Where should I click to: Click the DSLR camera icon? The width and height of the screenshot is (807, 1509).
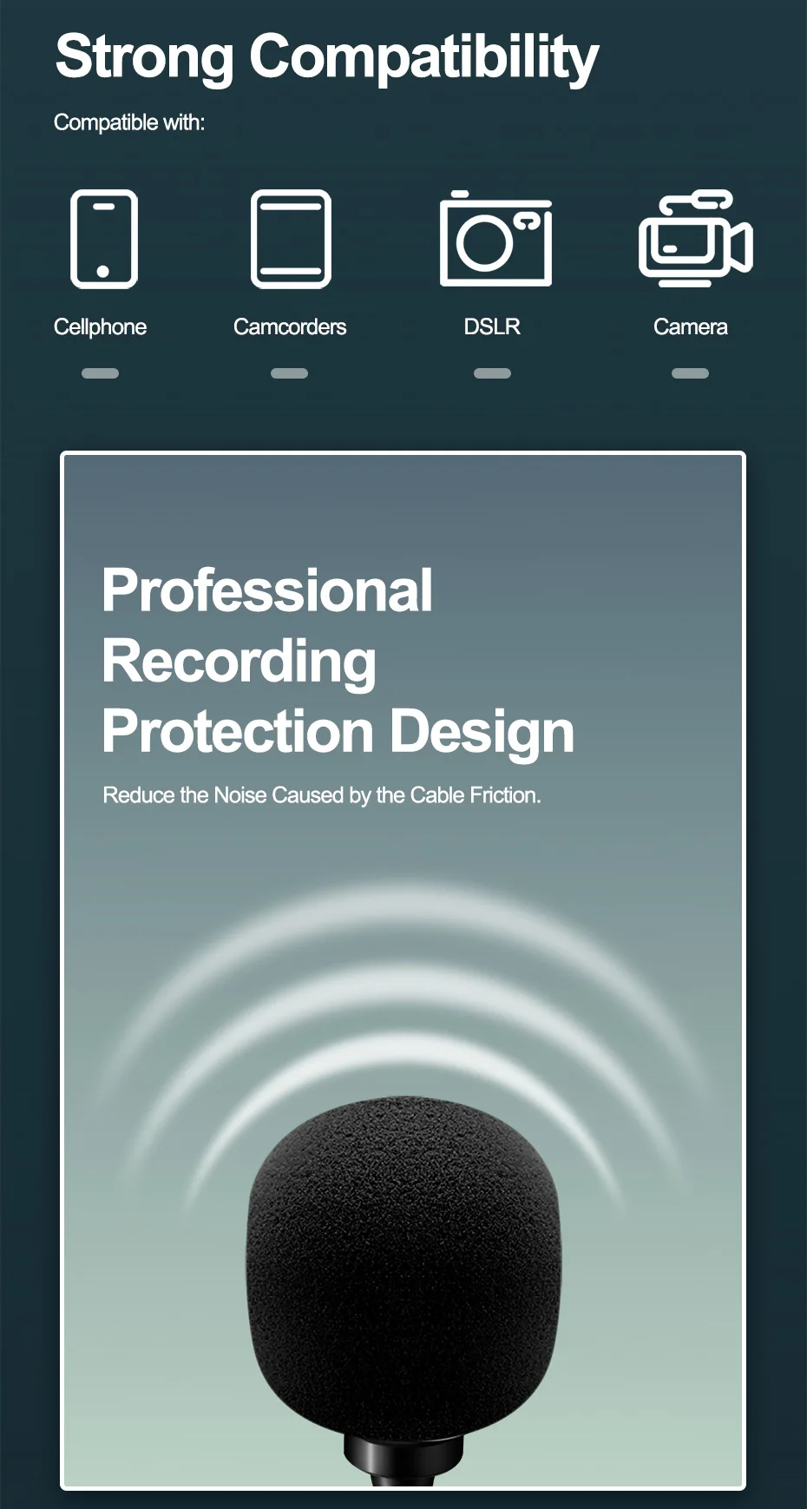(x=495, y=239)
